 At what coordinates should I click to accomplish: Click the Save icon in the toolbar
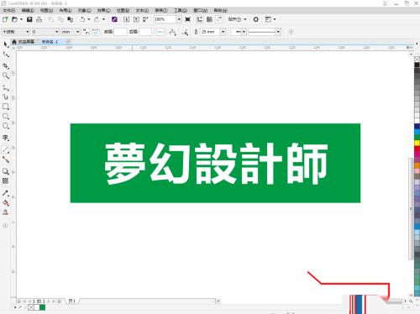(29, 19)
